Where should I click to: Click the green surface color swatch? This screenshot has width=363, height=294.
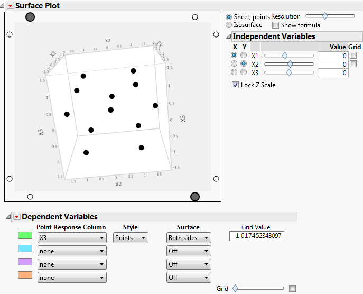point(25,236)
